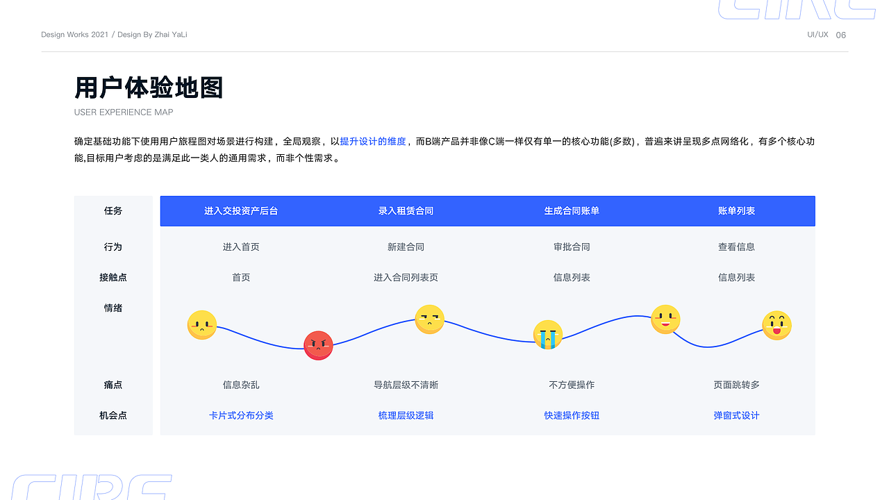Click the 痛点 row label
889x500 pixels.
[113, 385]
